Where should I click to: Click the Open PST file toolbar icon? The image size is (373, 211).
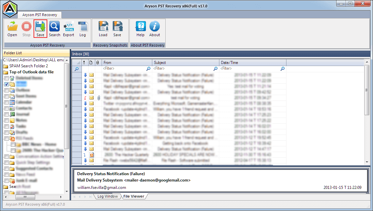pyautogui.click(x=12, y=29)
